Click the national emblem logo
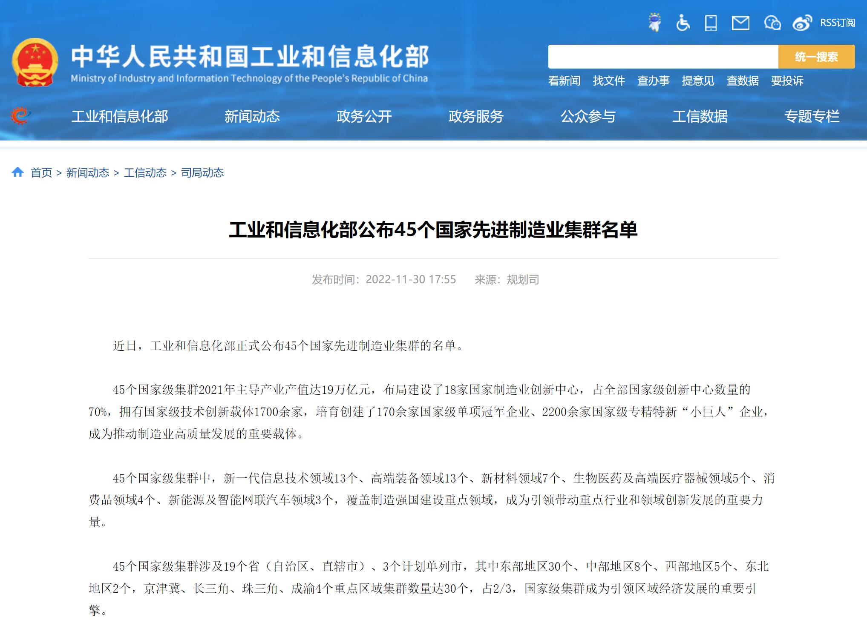The width and height of the screenshot is (867, 623). pyautogui.click(x=35, y=62)
